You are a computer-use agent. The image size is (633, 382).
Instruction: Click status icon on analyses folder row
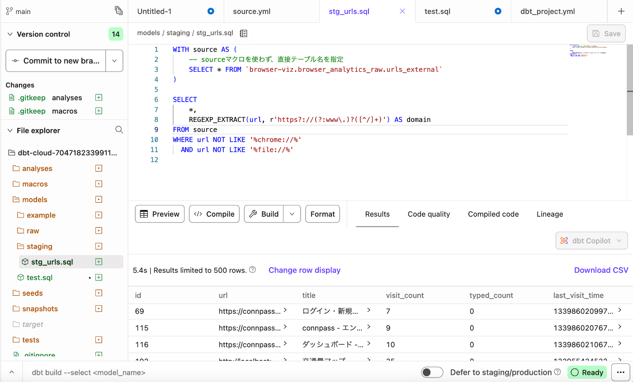click(99, 168)
